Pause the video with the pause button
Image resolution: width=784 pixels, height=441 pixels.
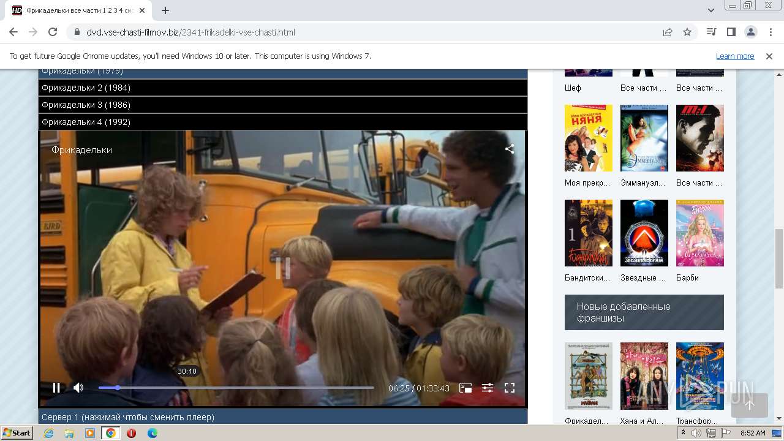[56, 388]
